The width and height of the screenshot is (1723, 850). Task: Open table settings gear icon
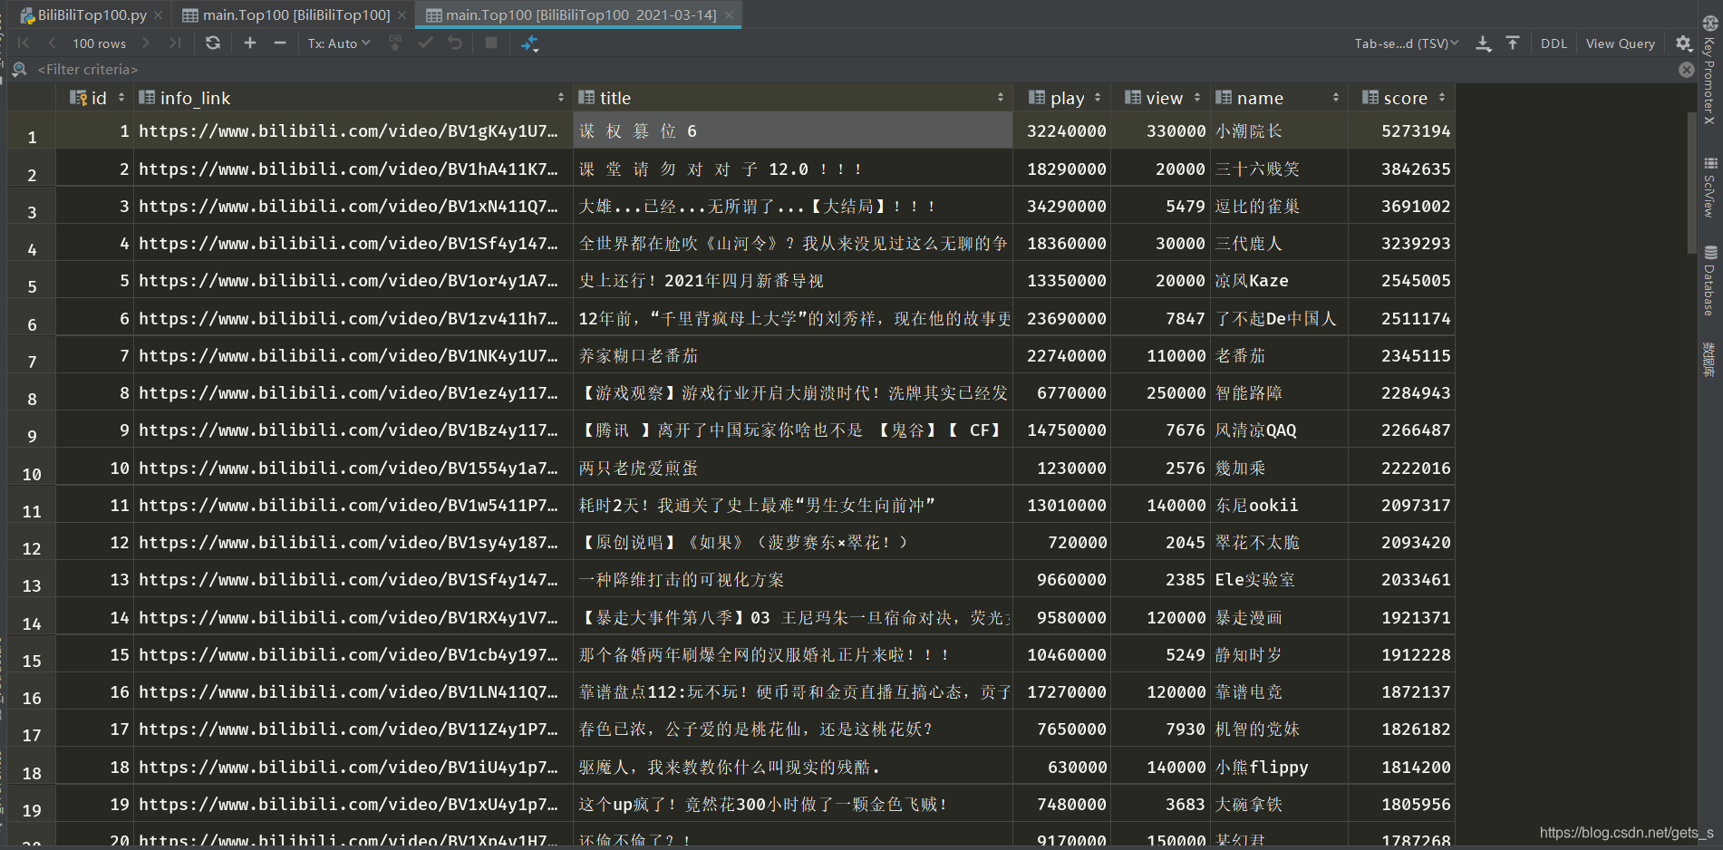coord(1684,43)
